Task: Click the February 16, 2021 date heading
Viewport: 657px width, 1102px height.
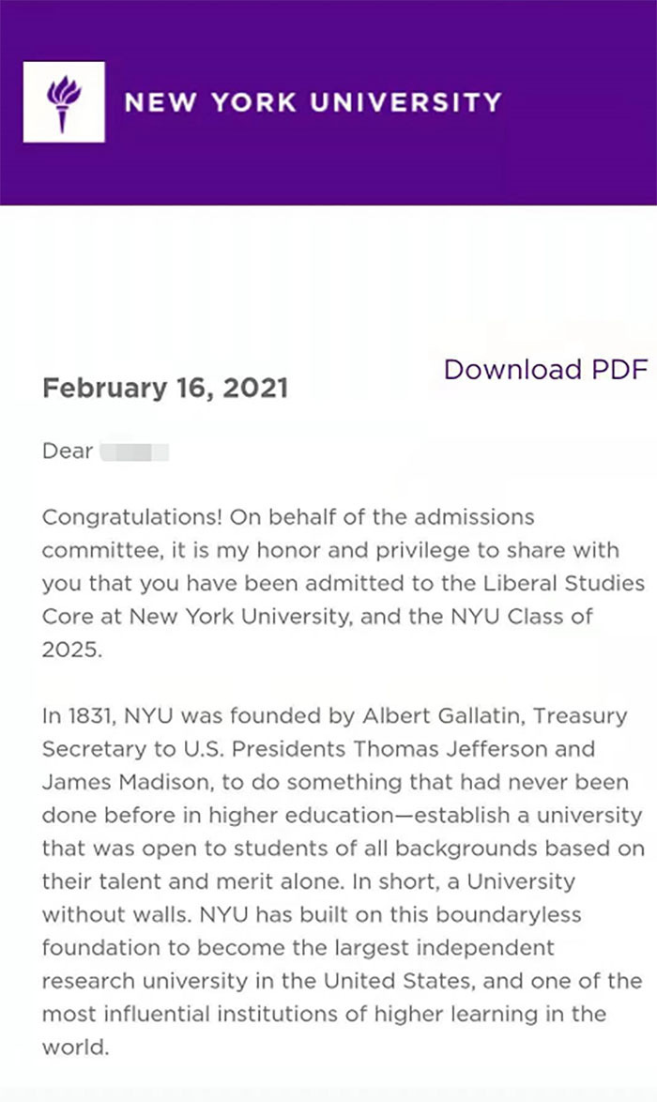Action: pyautogui.click(x=165, y=388)
